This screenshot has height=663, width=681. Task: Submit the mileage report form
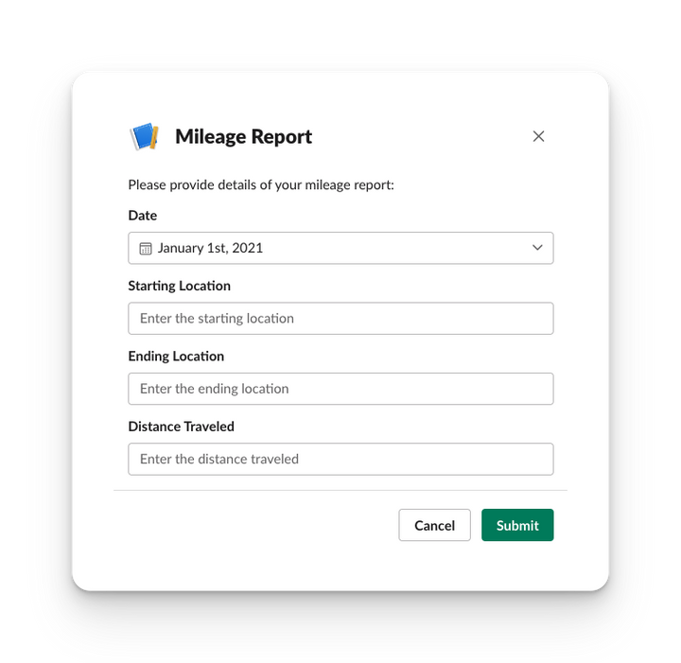pos(517,525)
